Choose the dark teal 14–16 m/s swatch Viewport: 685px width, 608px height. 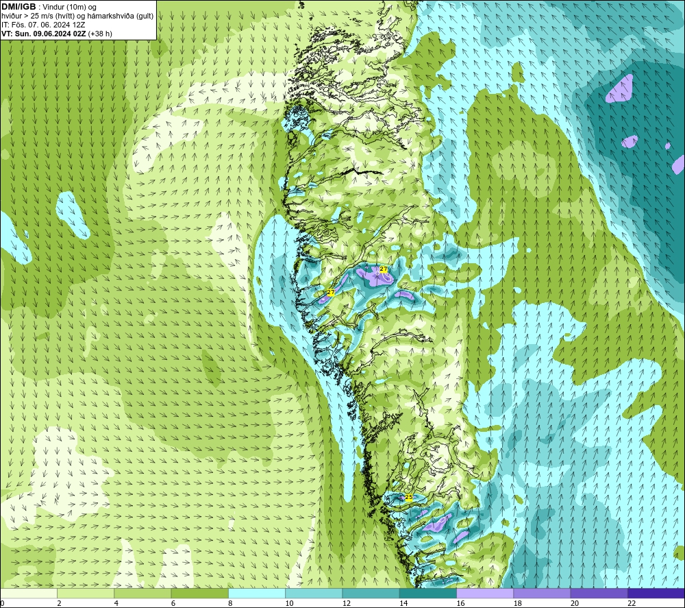click(428, 593)
